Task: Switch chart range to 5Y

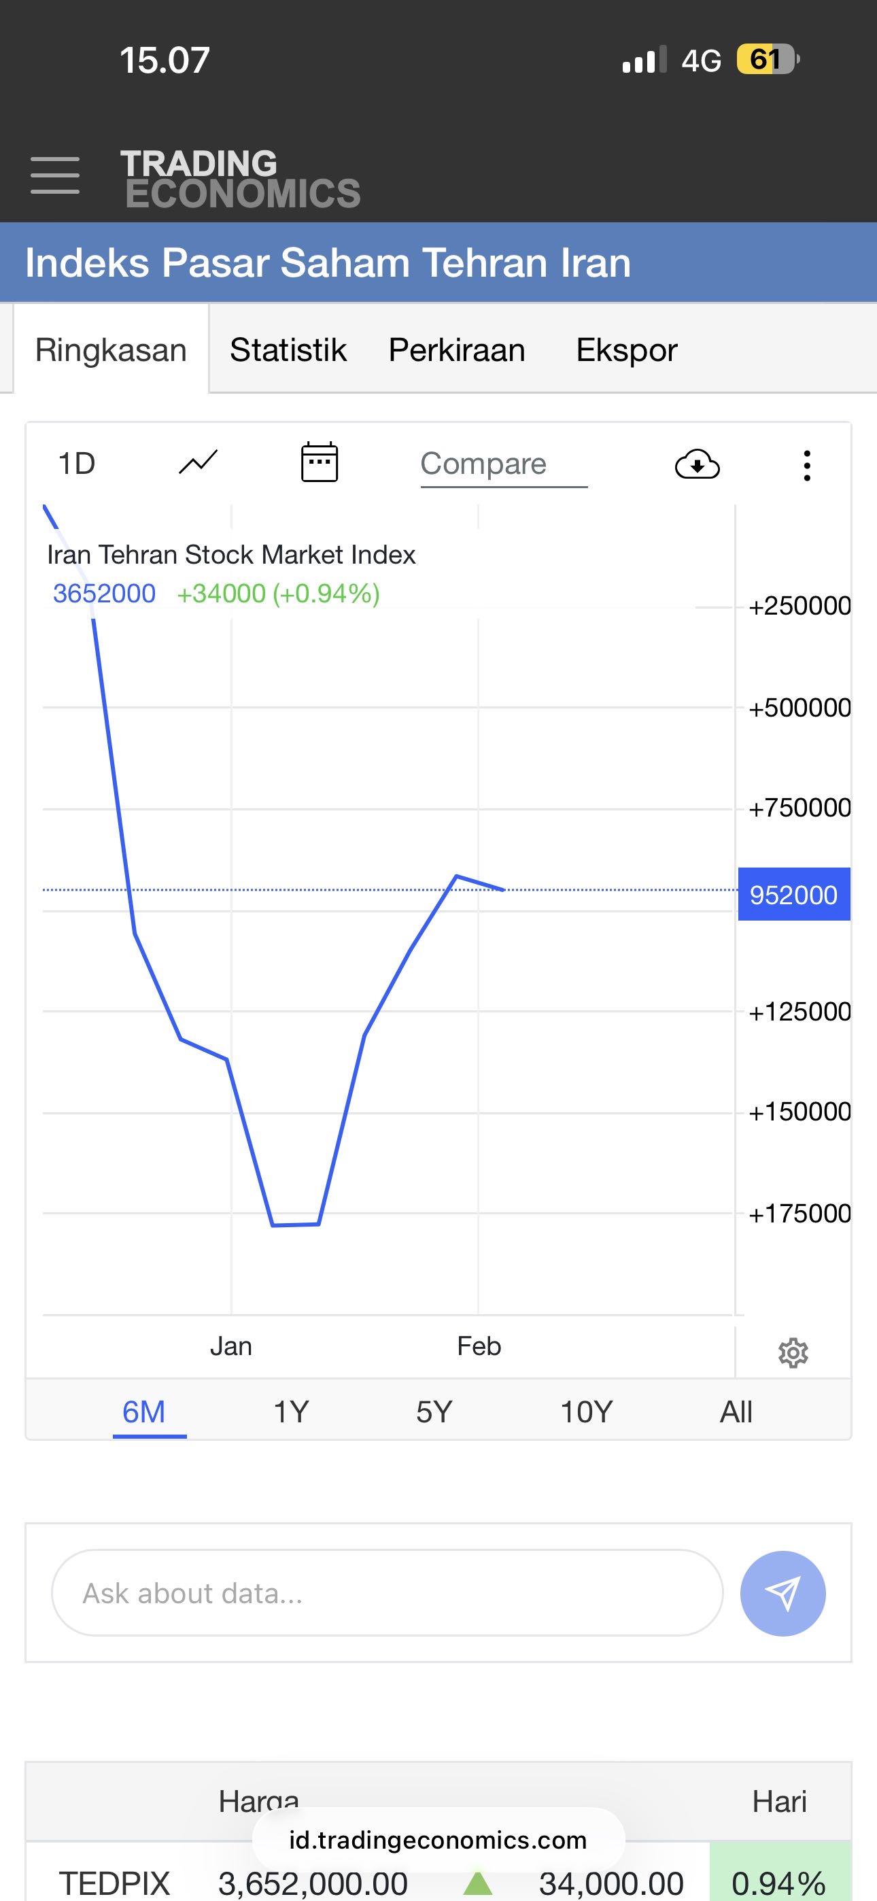Action: click(434, 1411)
